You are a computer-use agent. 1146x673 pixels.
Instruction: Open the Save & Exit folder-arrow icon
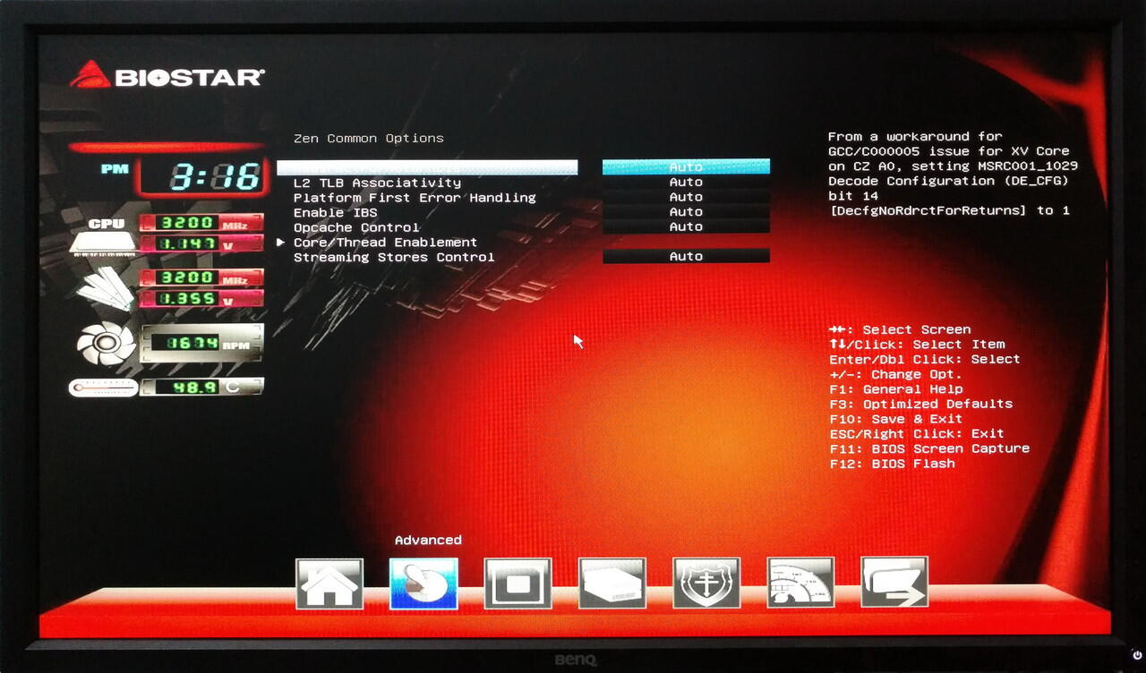tap(894, 584)
